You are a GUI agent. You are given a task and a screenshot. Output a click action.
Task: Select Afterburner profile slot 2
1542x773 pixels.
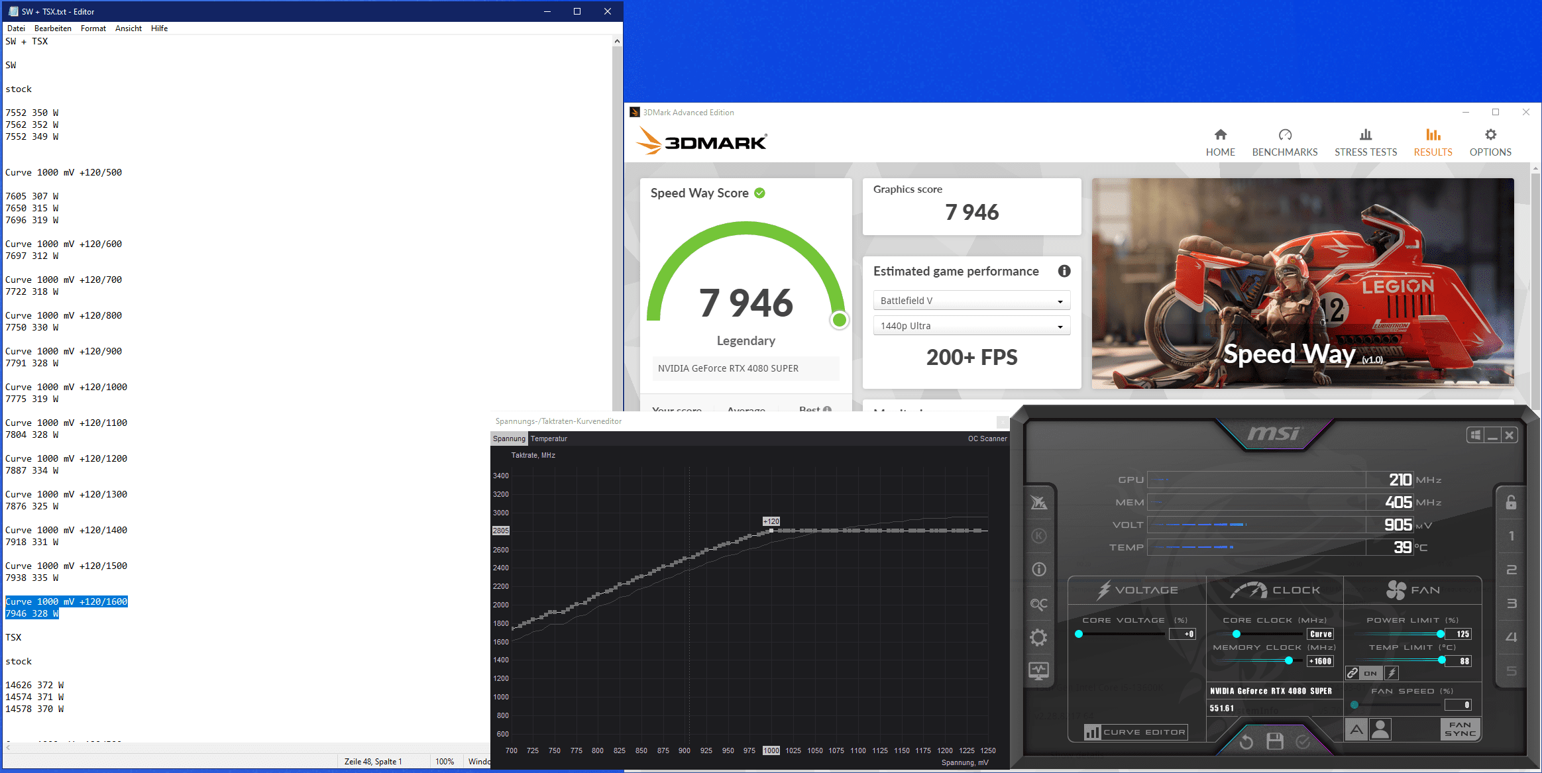[x=1512, y=570]
